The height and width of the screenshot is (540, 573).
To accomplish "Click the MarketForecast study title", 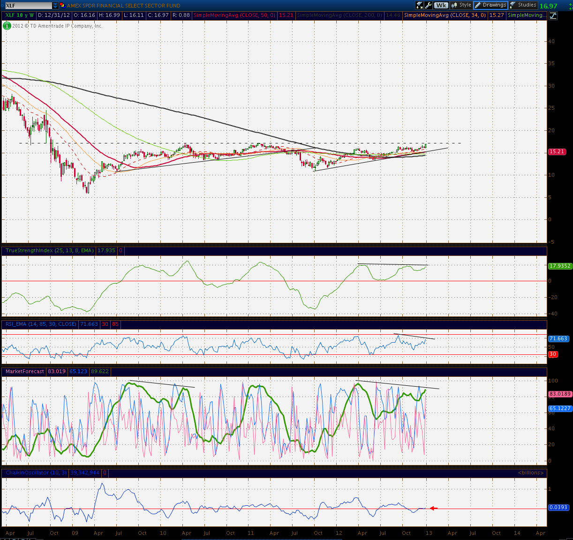I will (x=25, y=372).
